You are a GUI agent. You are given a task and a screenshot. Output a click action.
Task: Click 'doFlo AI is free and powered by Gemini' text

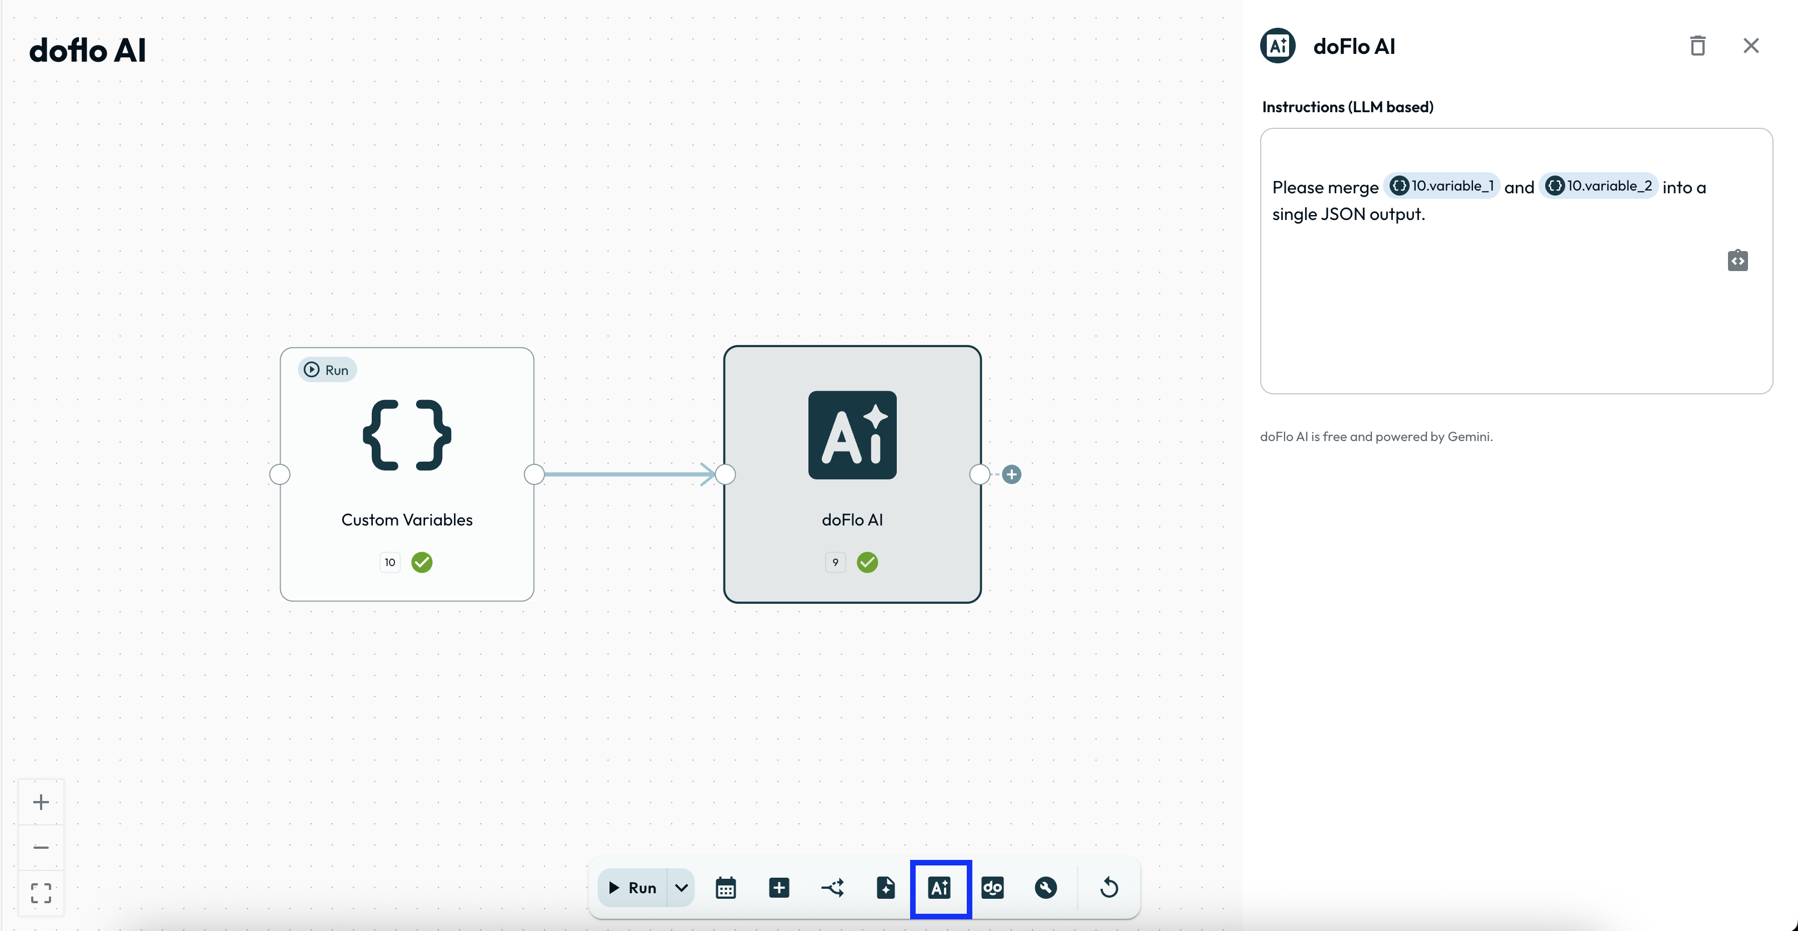1376,437
